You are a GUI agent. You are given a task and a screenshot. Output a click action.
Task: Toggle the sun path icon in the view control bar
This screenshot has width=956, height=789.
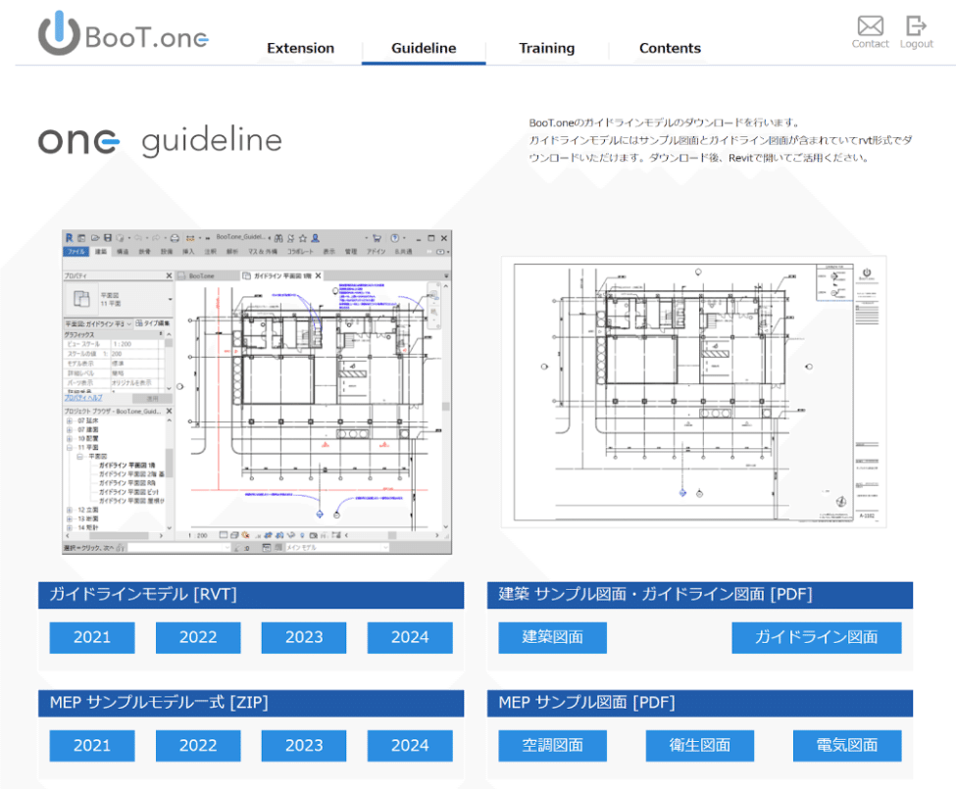(x=246, y=534)
